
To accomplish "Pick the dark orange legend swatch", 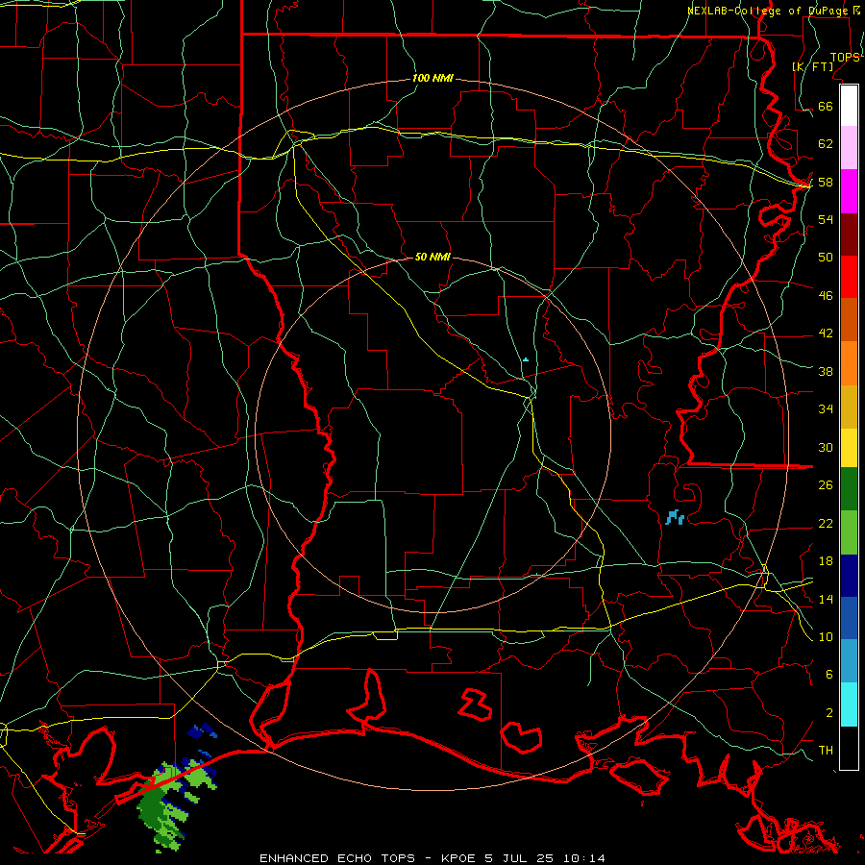I will [x=849, y=319].
